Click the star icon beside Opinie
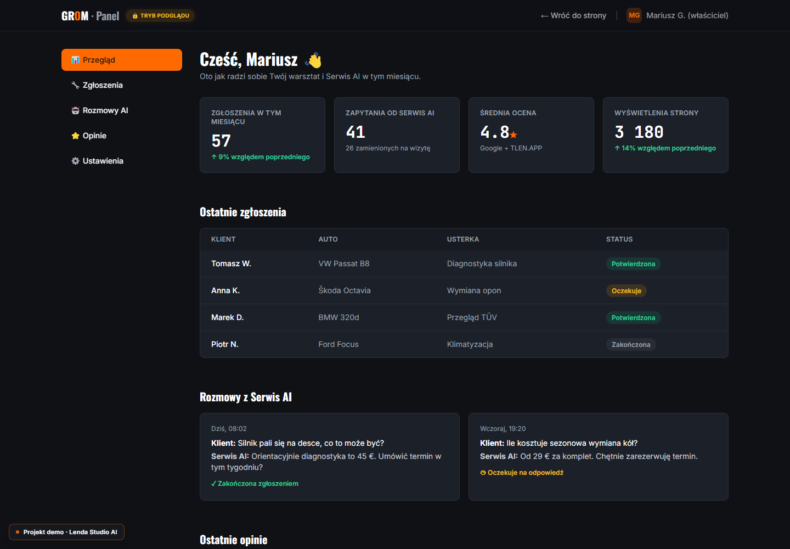The width and height of the screenshot is (790, 549). coord(76,136)
